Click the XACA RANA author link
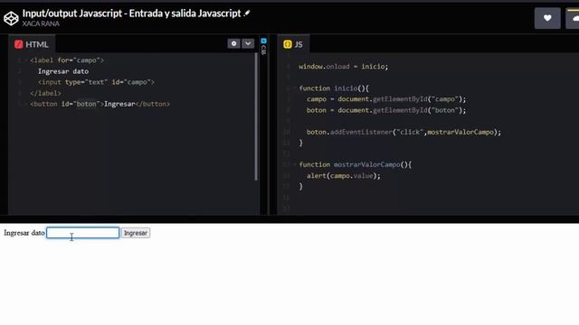Viewport: 579px width, 325px height. 41,23
